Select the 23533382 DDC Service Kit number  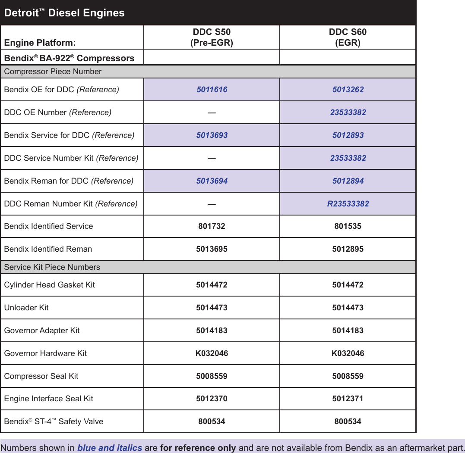[348, 158]
